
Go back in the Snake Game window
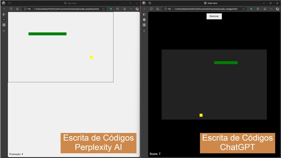pos(145,9)
